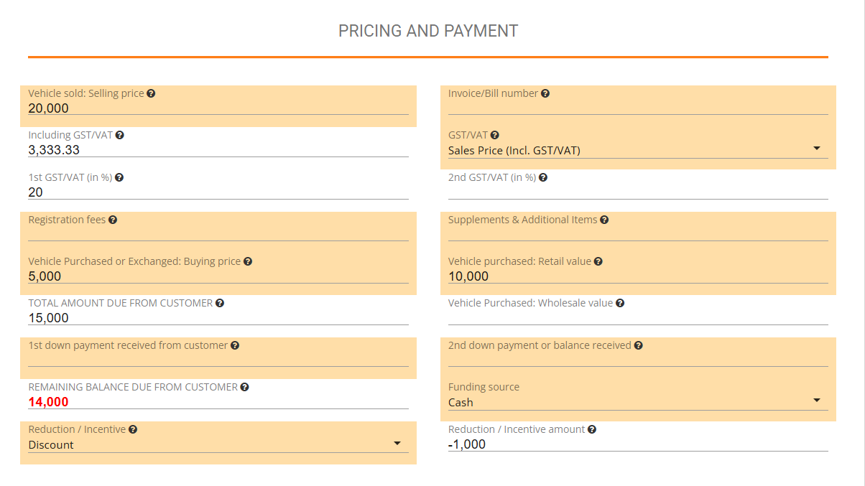Image resolution: width=865 pixels, height=486 pixels.
Task: Click help icon next to 2nd GST/VAT (in %)
Action: point(543,177)
